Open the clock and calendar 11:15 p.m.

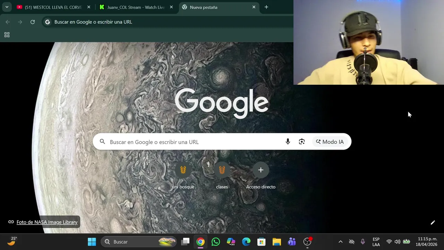[427, 242]
